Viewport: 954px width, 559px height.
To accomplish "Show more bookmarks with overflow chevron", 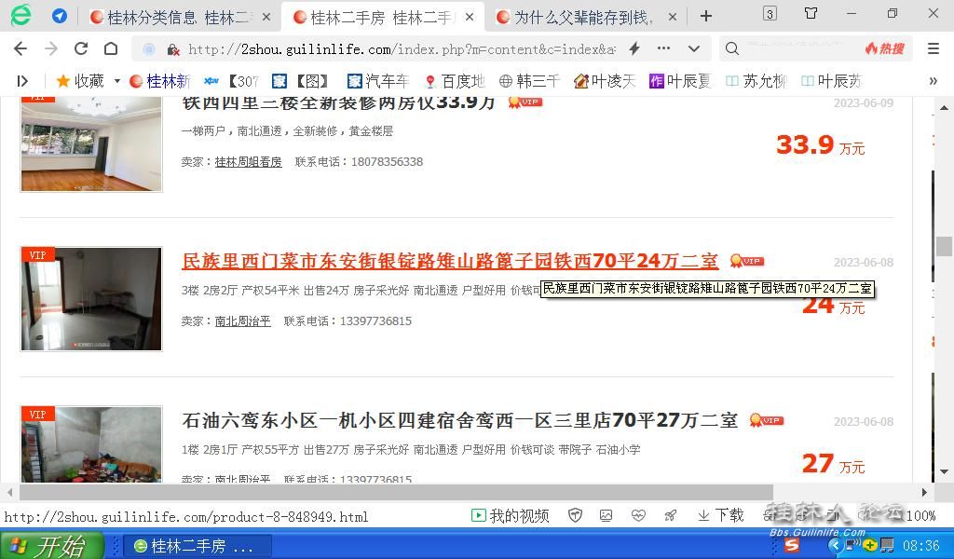I will click(x=934, y=81).
